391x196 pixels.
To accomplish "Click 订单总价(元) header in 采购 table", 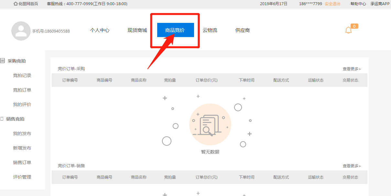I will point(207,80).
